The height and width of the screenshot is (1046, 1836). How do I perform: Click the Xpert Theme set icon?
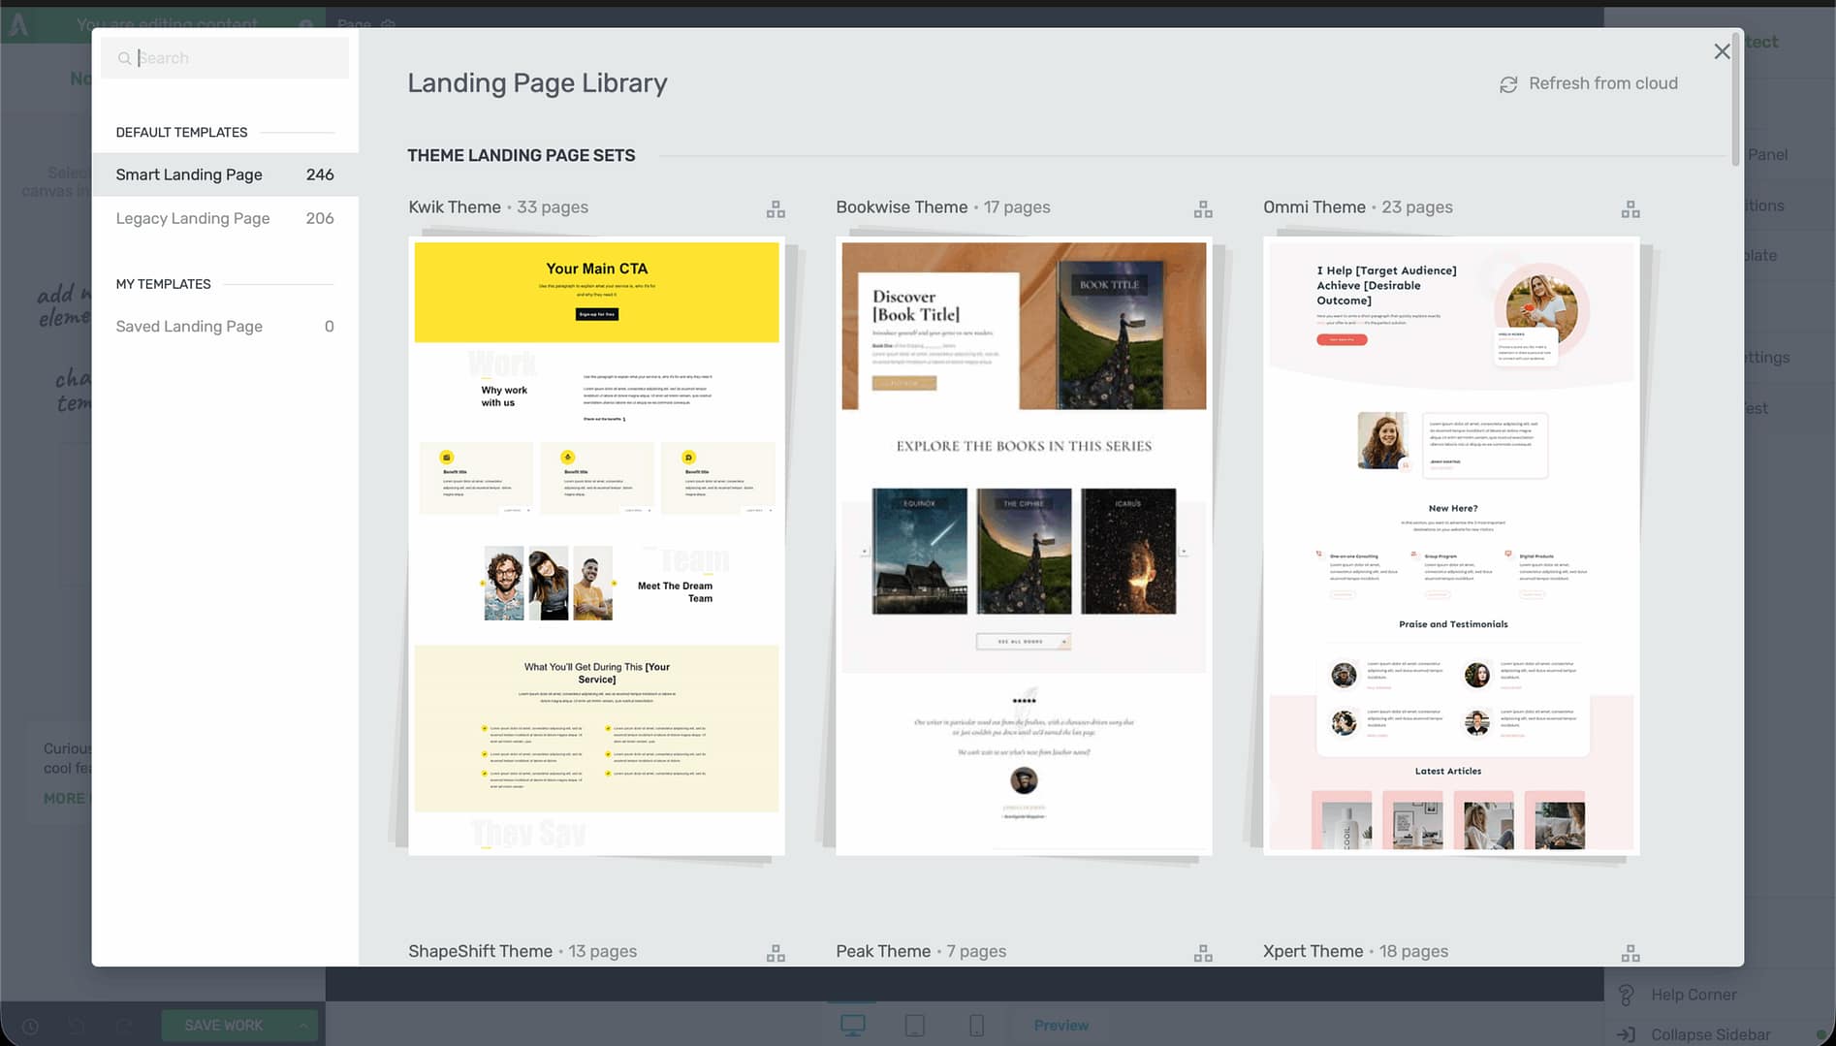coord(1630,954)
